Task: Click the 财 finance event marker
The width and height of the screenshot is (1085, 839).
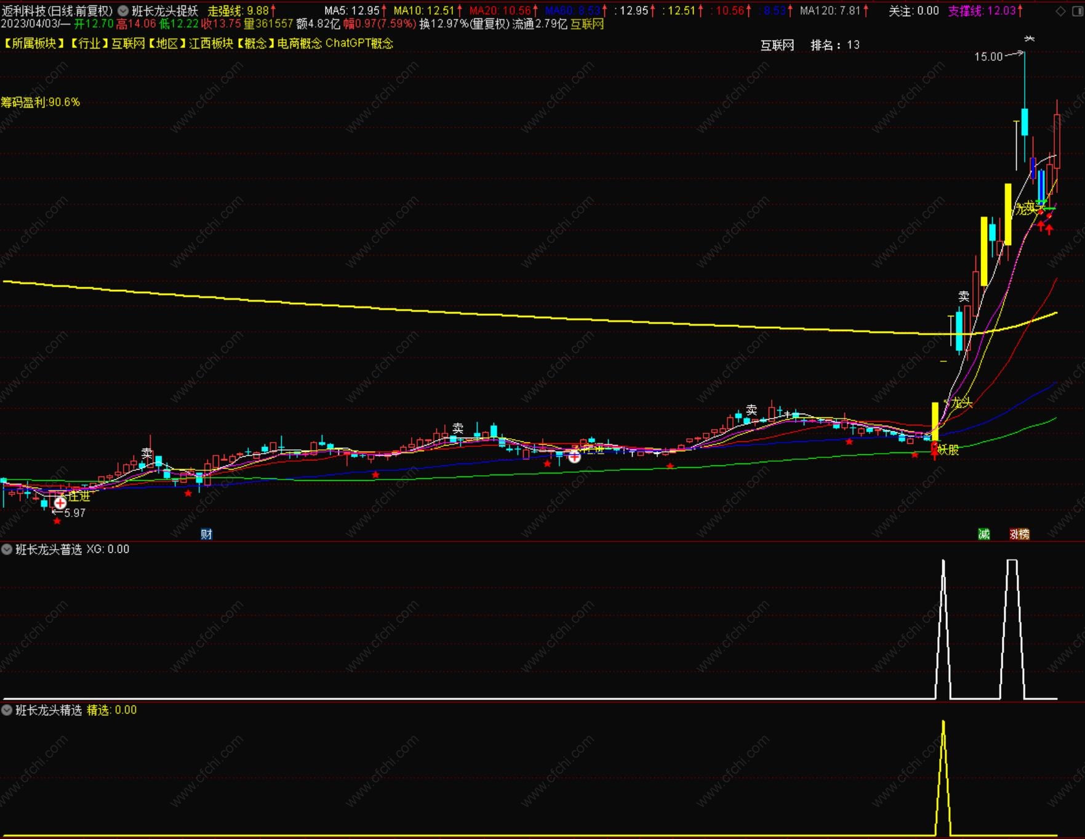Action: pos(206,534)
